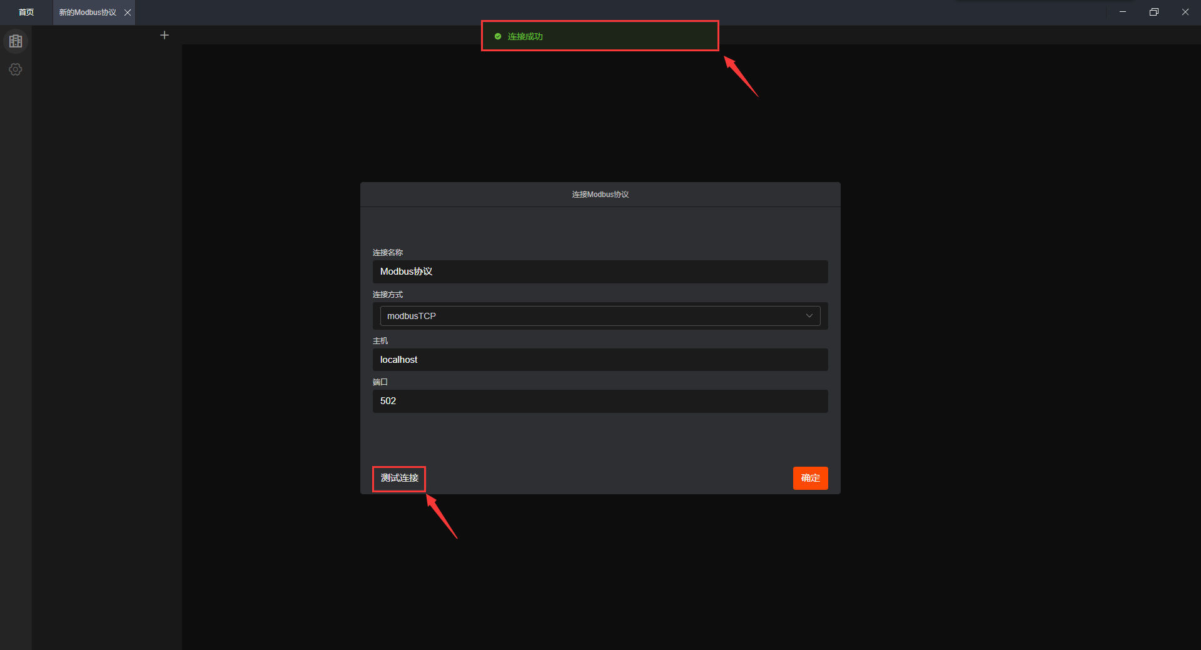Screen dimensions: 1201x650
Task: Click the 连接成功 notification text
Action: [525, 36]
